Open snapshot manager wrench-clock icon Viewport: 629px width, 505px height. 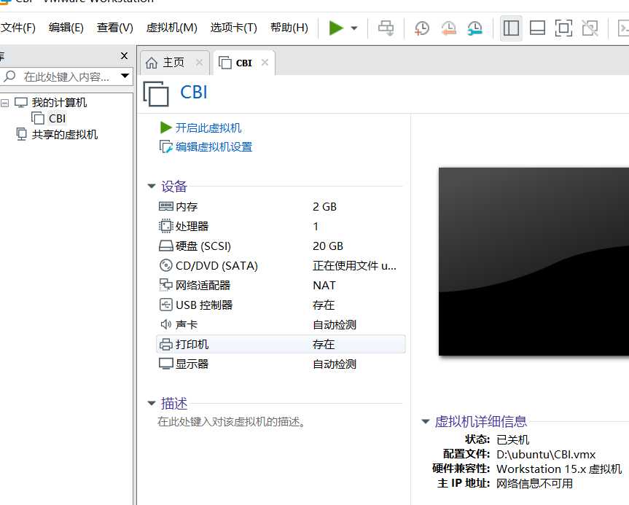(x=474, y=28)
